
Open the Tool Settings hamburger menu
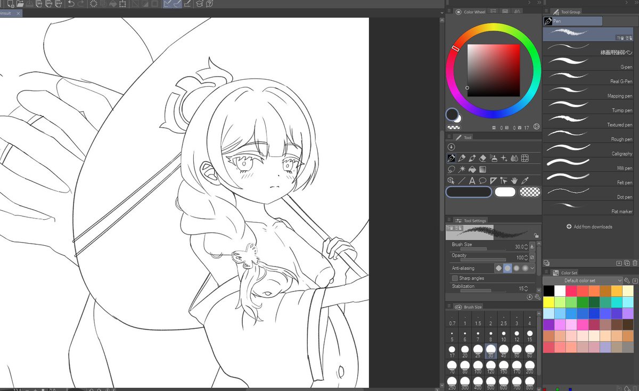[x=449, y=220]
